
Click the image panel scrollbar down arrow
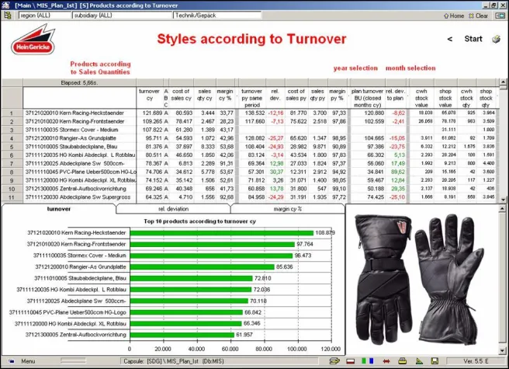pyautogui.click(x=503, y=351)
